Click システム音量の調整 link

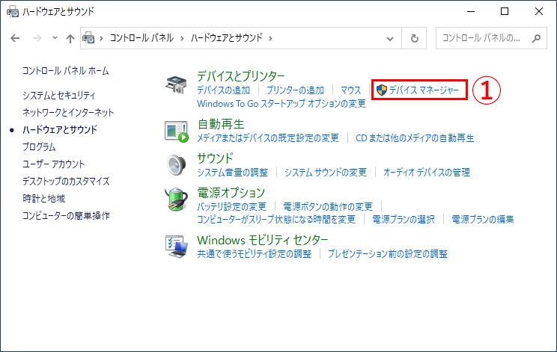coord(232,173)
